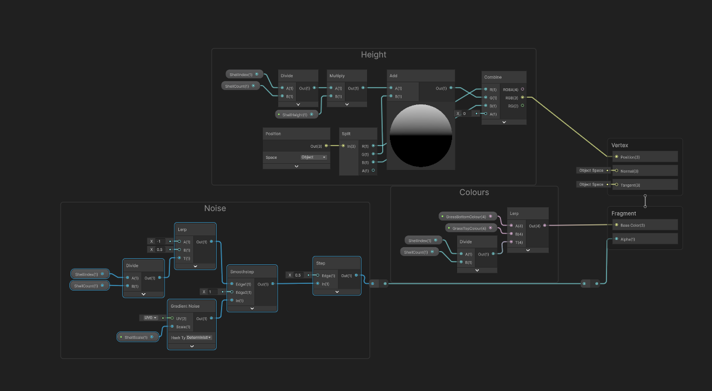This screenshot has width=712, height=391.
Task: Select the GrassBottomColour(4) property node
Action: [468, 216]
